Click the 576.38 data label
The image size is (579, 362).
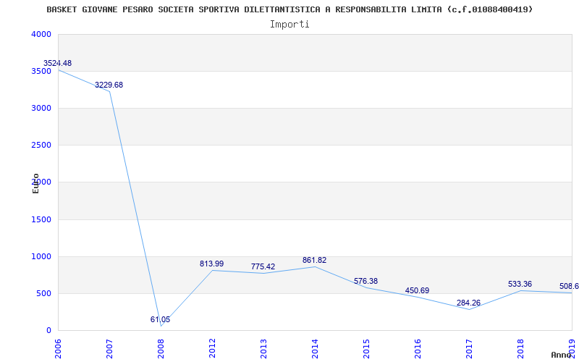(x=365, y=281)
